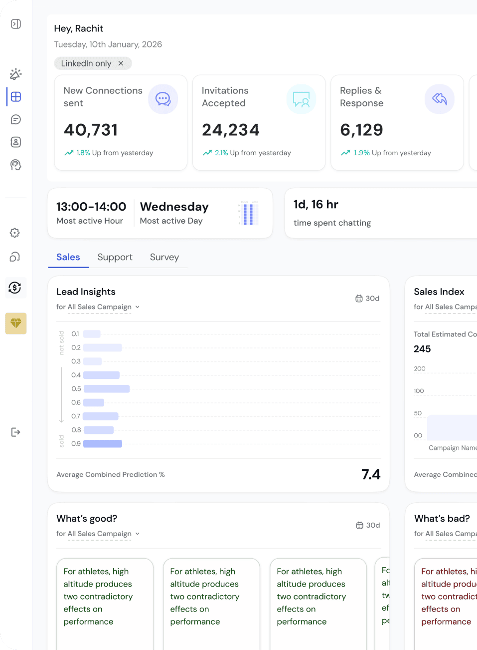Click the collapse sidebar icon at top left
The height and width of the screenshot is (650, 477).
[15, 23]
